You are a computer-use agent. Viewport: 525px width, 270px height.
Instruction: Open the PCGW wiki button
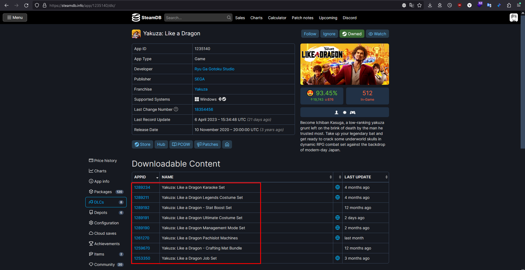coord(181,144)
